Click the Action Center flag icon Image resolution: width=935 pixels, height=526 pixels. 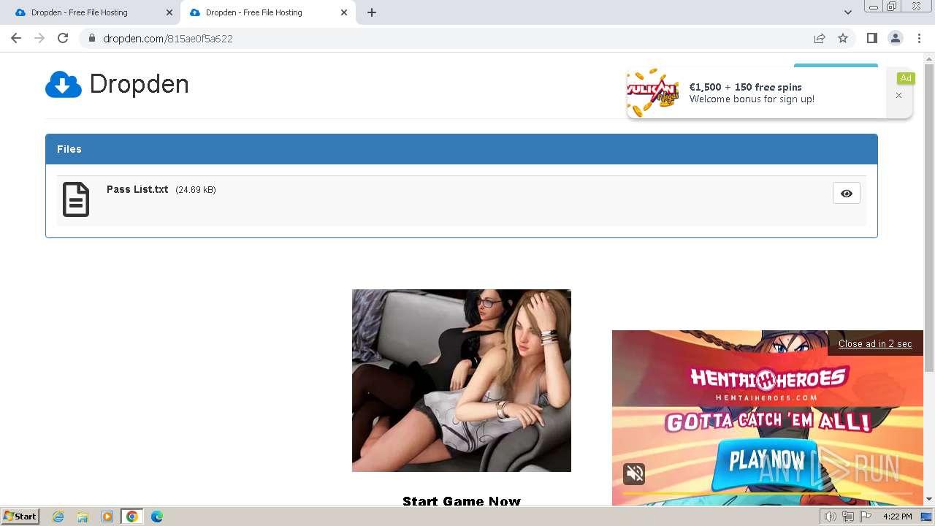tap(865, 517)
